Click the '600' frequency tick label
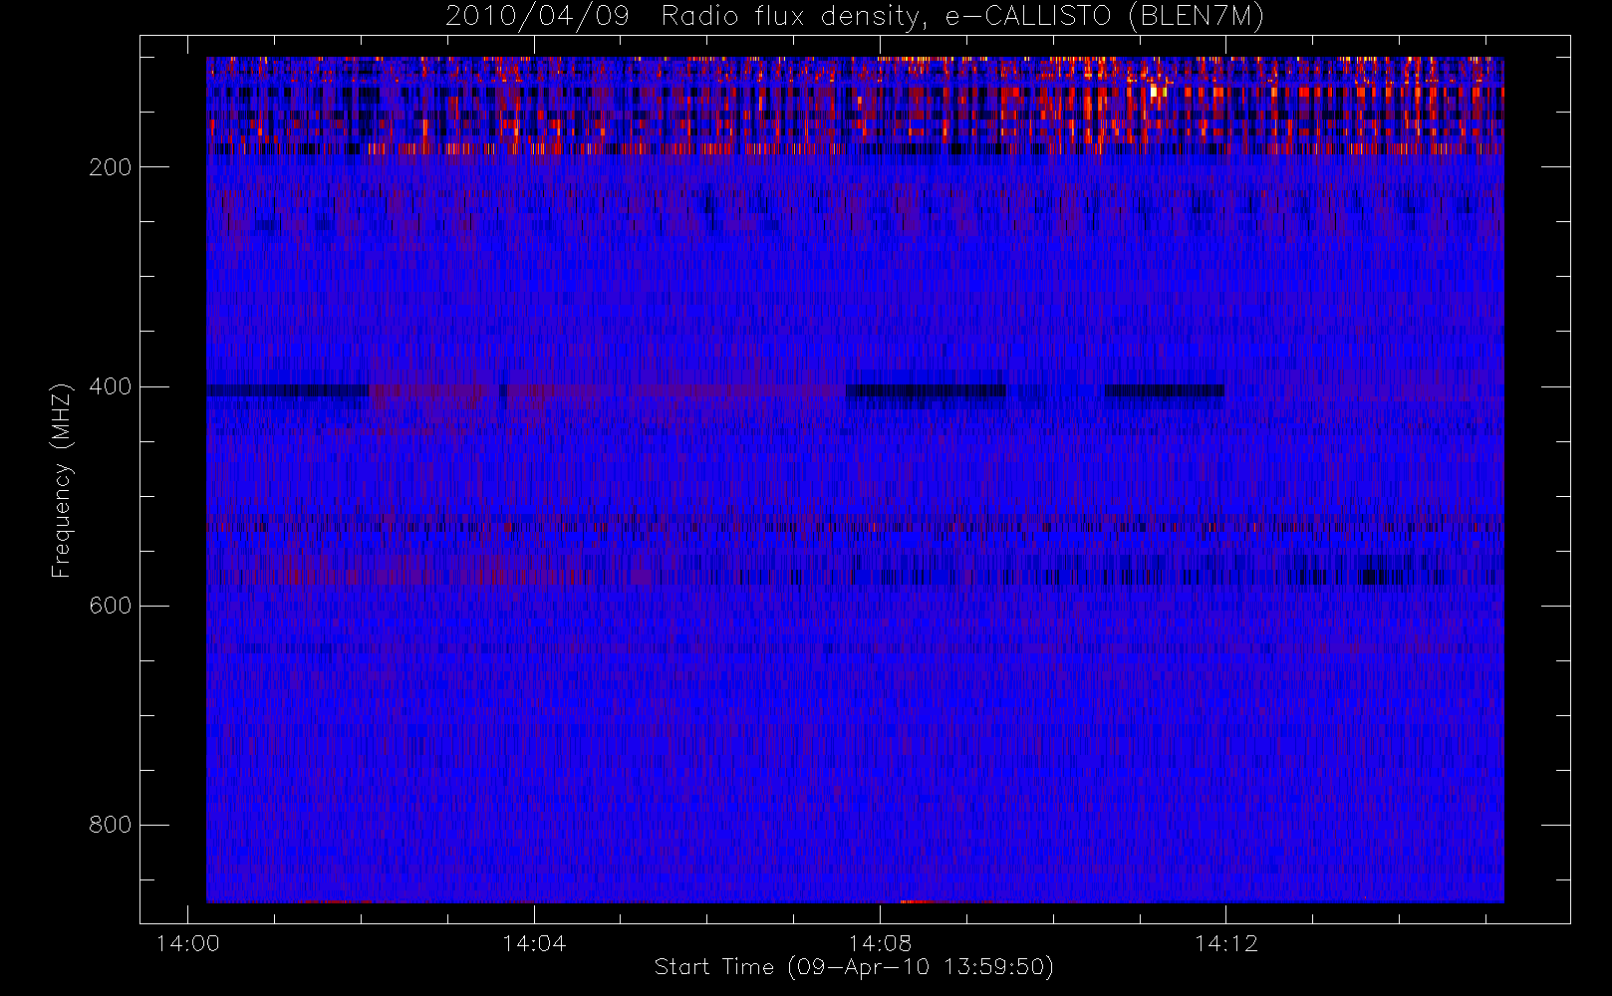Viewport: 1612px width, 996px height. click(x=110, y=606)
